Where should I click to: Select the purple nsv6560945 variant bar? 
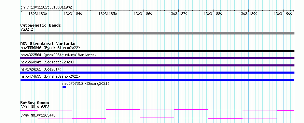157,65
